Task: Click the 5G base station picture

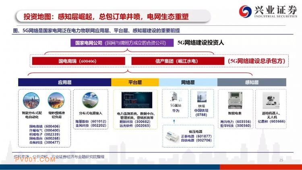Action: (x=176, y=97)
